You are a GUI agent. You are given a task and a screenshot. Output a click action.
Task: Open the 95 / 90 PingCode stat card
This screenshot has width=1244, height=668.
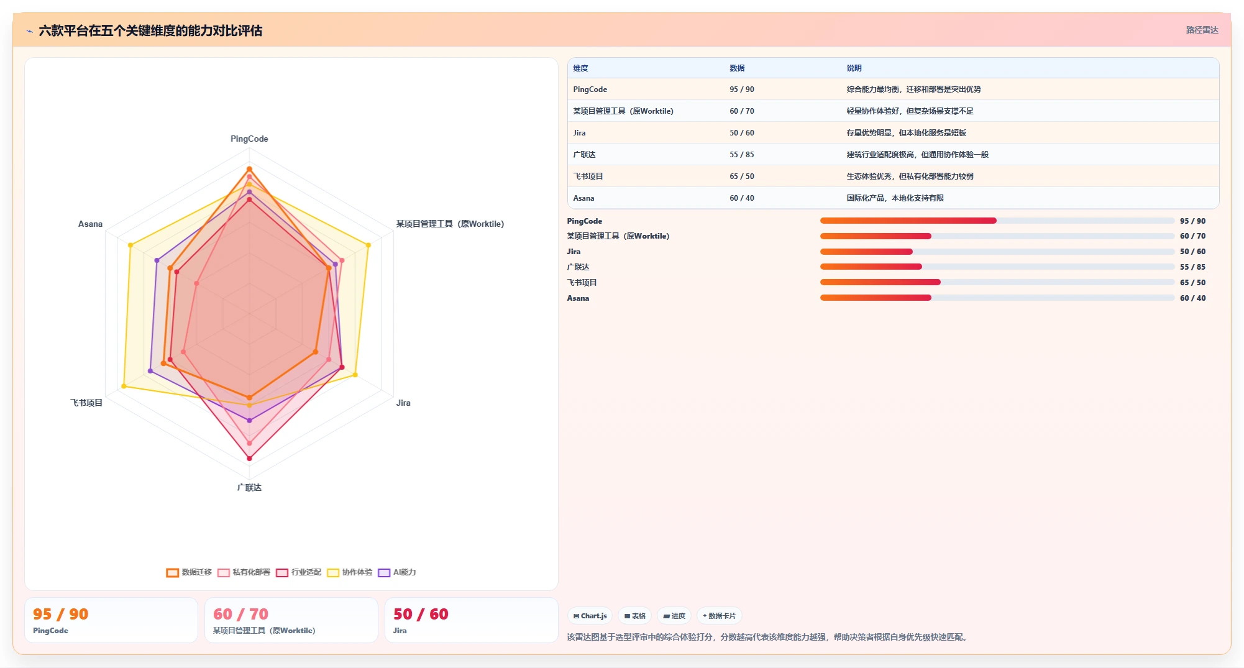pos(111,620)
